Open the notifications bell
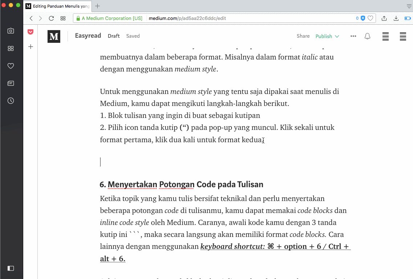 click(367, 36)
